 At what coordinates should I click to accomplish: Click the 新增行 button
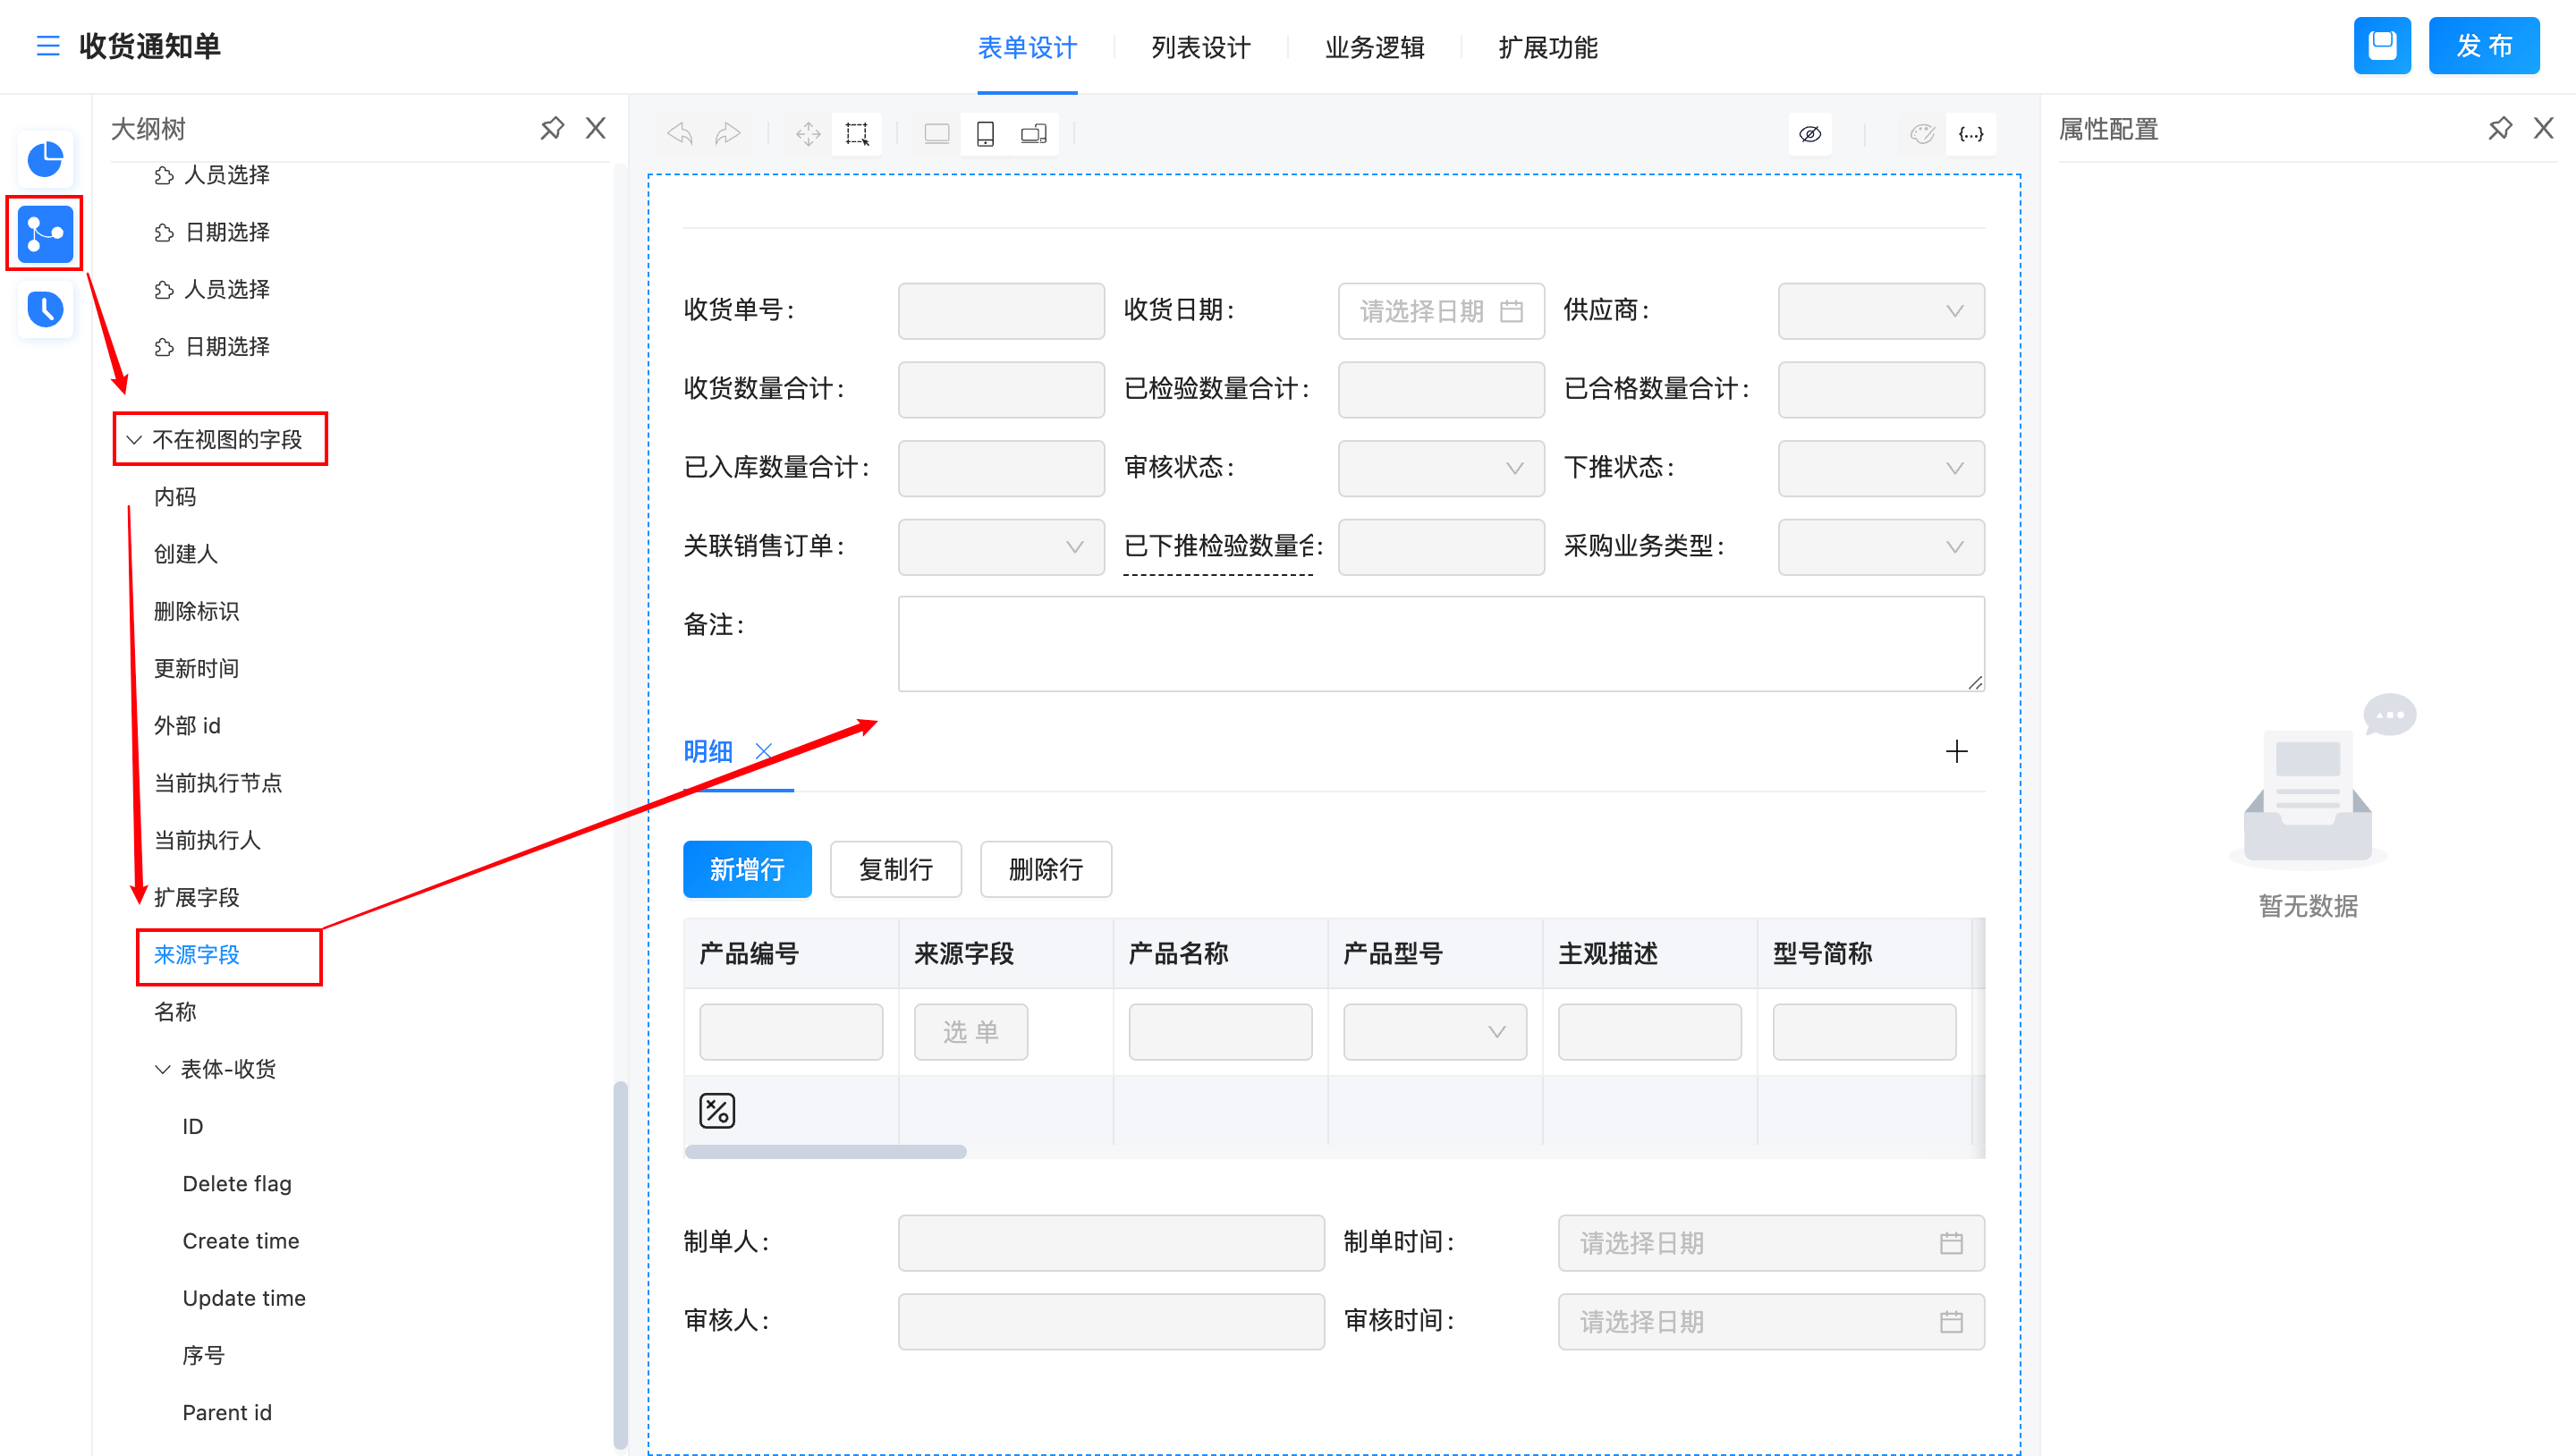(747, 869)
